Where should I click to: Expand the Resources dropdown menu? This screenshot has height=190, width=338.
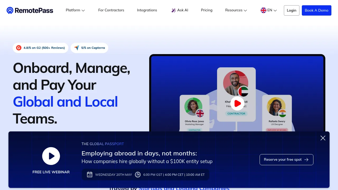(x=236, y=10)
